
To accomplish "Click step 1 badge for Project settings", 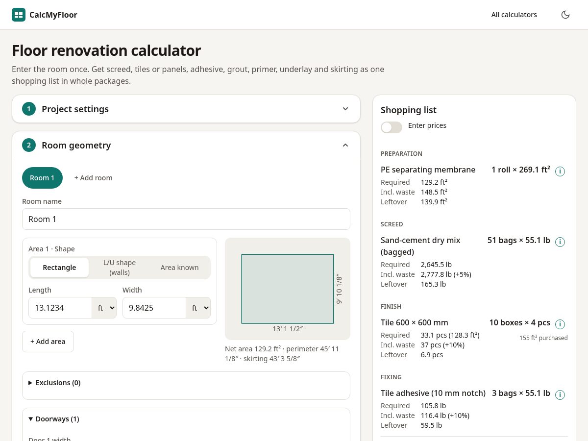I will (29, 109).
